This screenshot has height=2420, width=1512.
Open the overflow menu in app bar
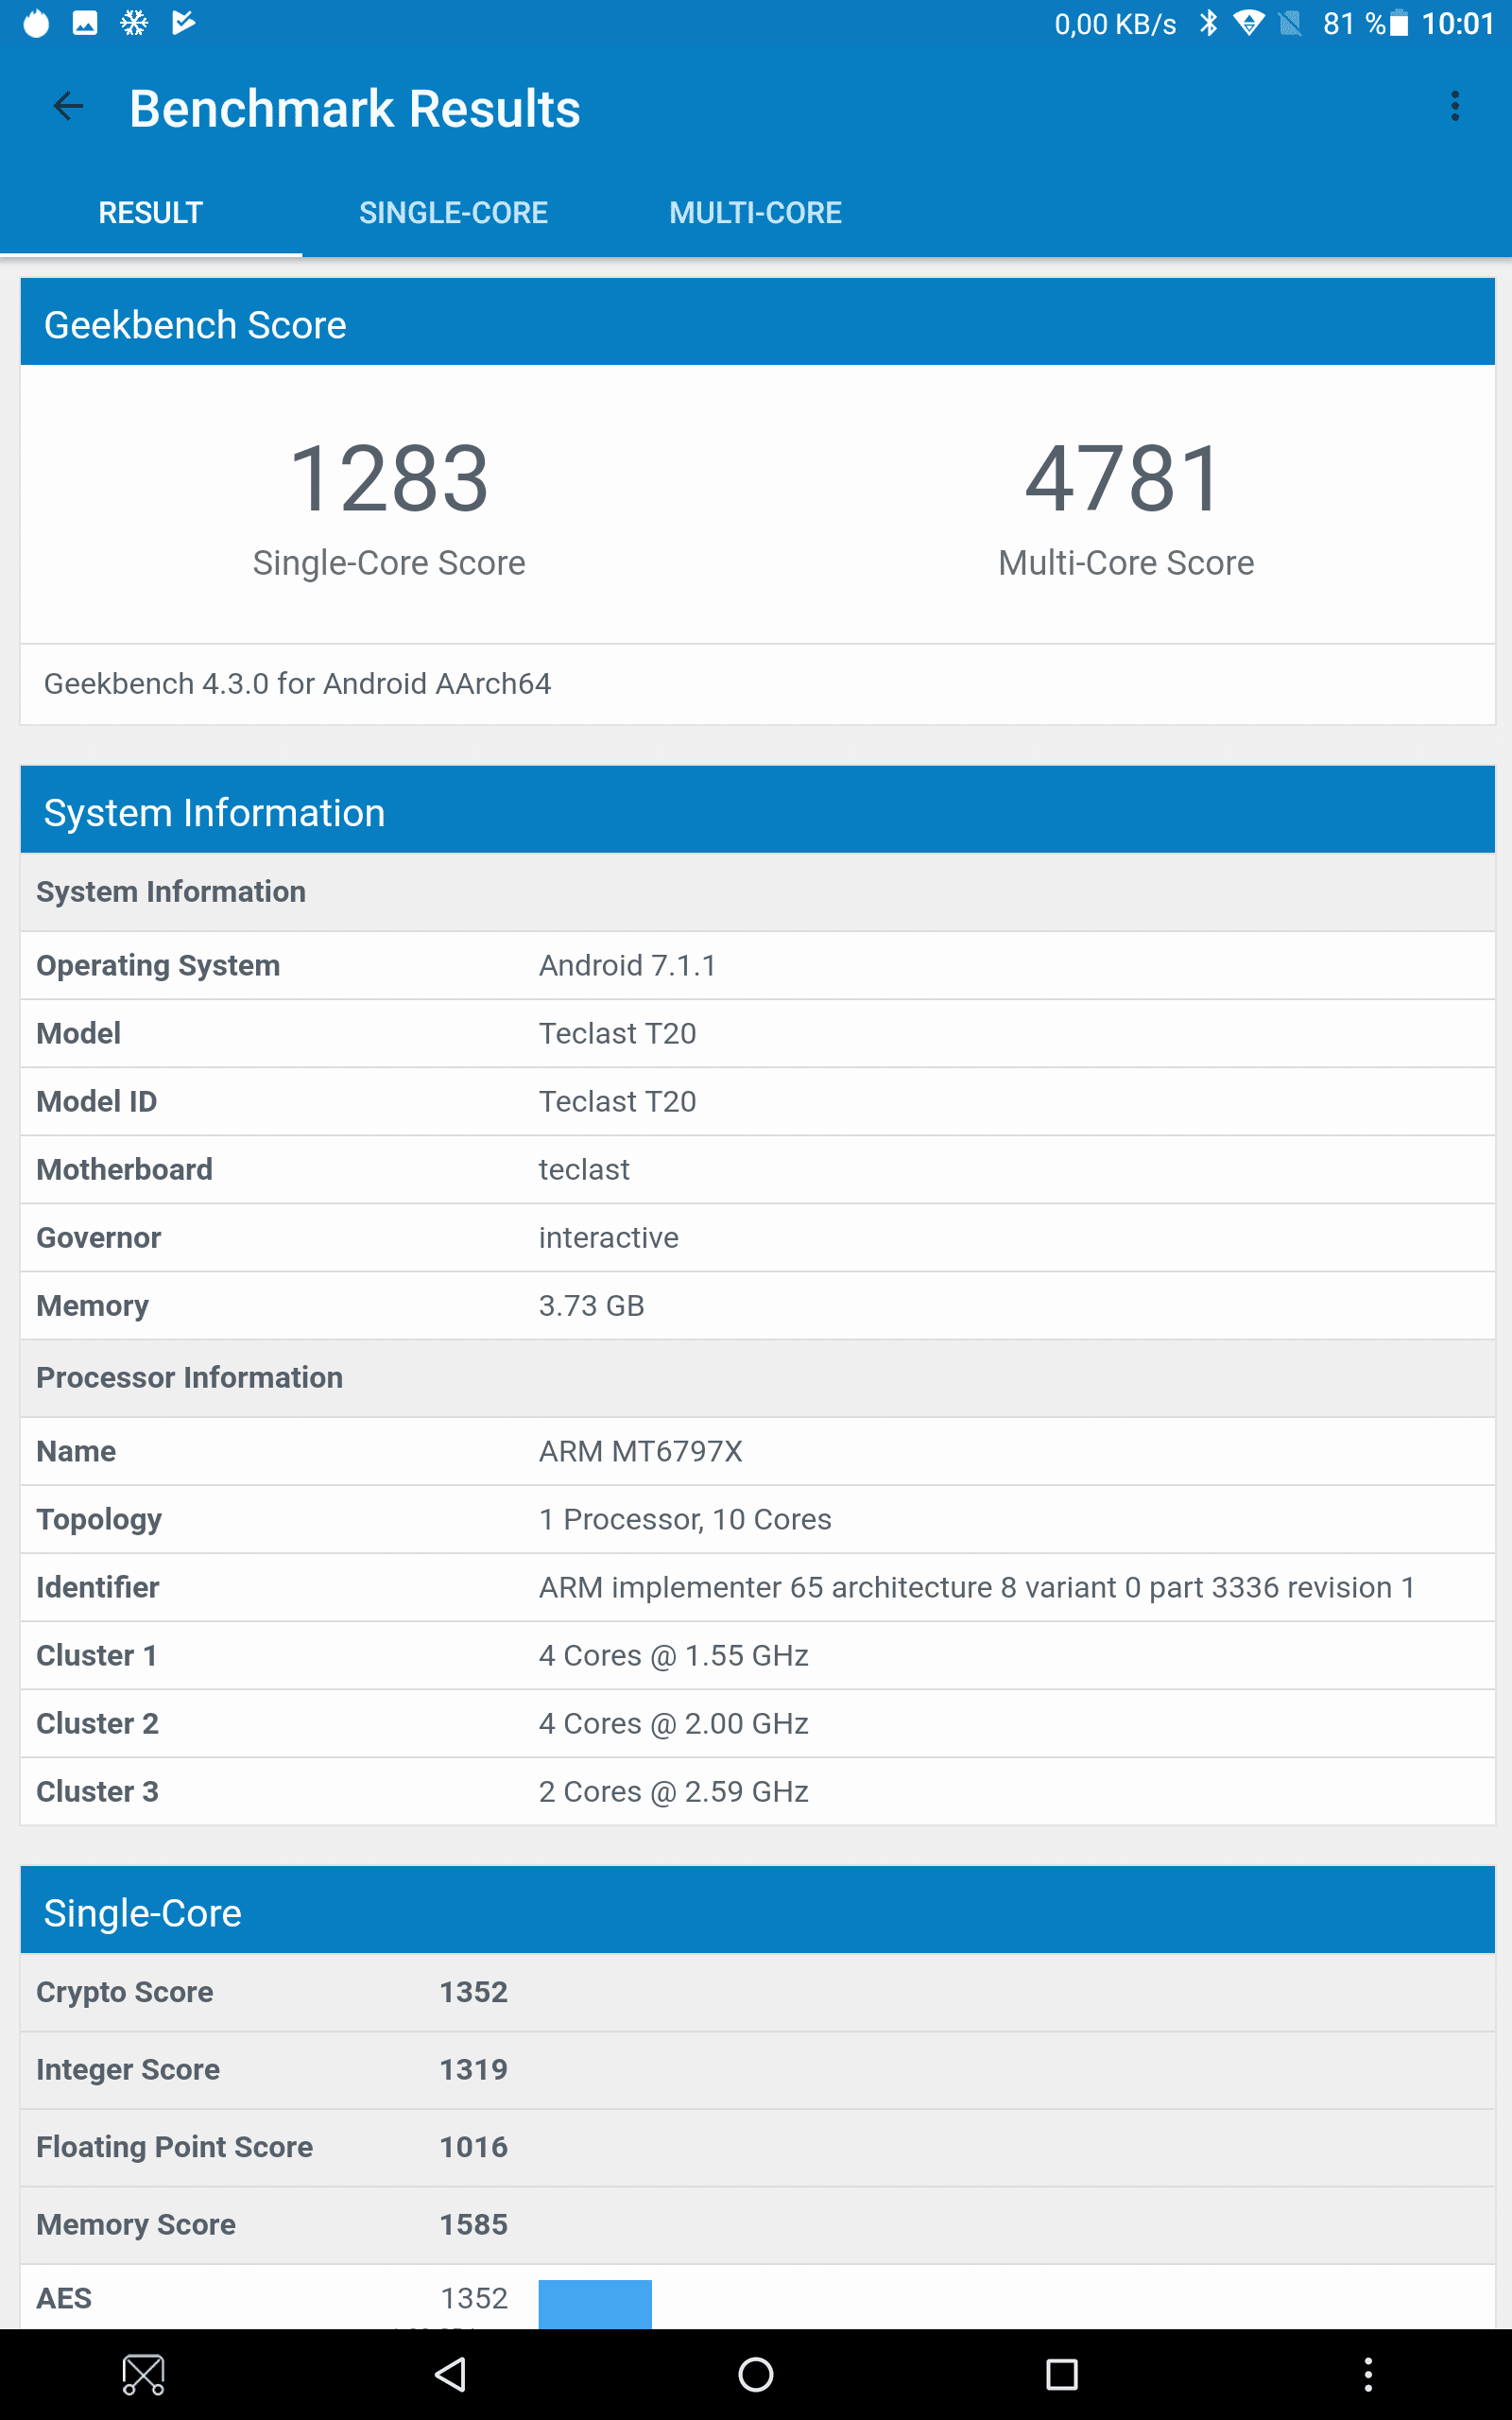(x=1455, y=106)
